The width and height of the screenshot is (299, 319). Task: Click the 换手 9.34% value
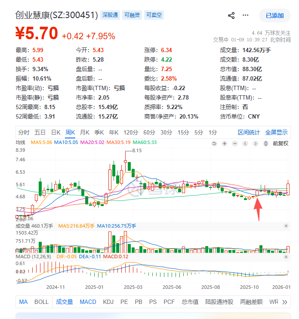pyautogui.click(x=40, y=69)
